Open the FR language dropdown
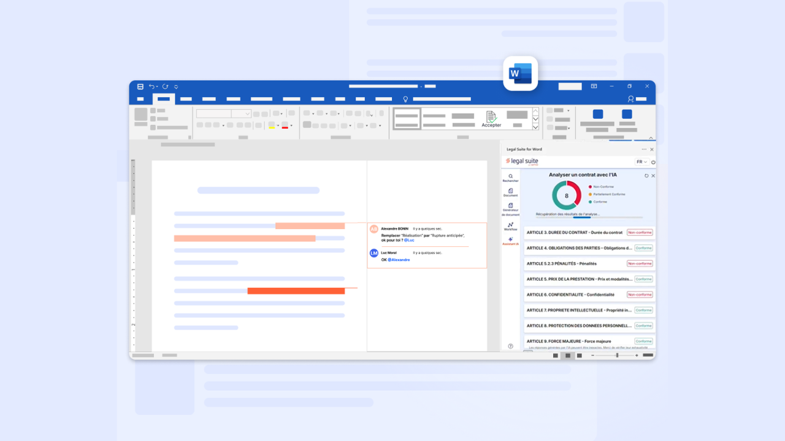Screen dimensions: 785x441 coord(641,162)
